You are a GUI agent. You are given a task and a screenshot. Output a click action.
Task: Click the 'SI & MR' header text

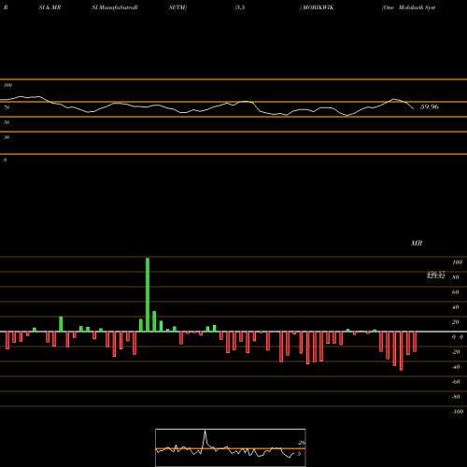click(x=50, y=7)
